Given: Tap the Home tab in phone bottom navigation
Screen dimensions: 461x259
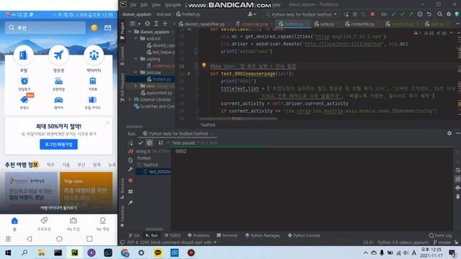Looking at the screenshot, I should coord(14,224).
